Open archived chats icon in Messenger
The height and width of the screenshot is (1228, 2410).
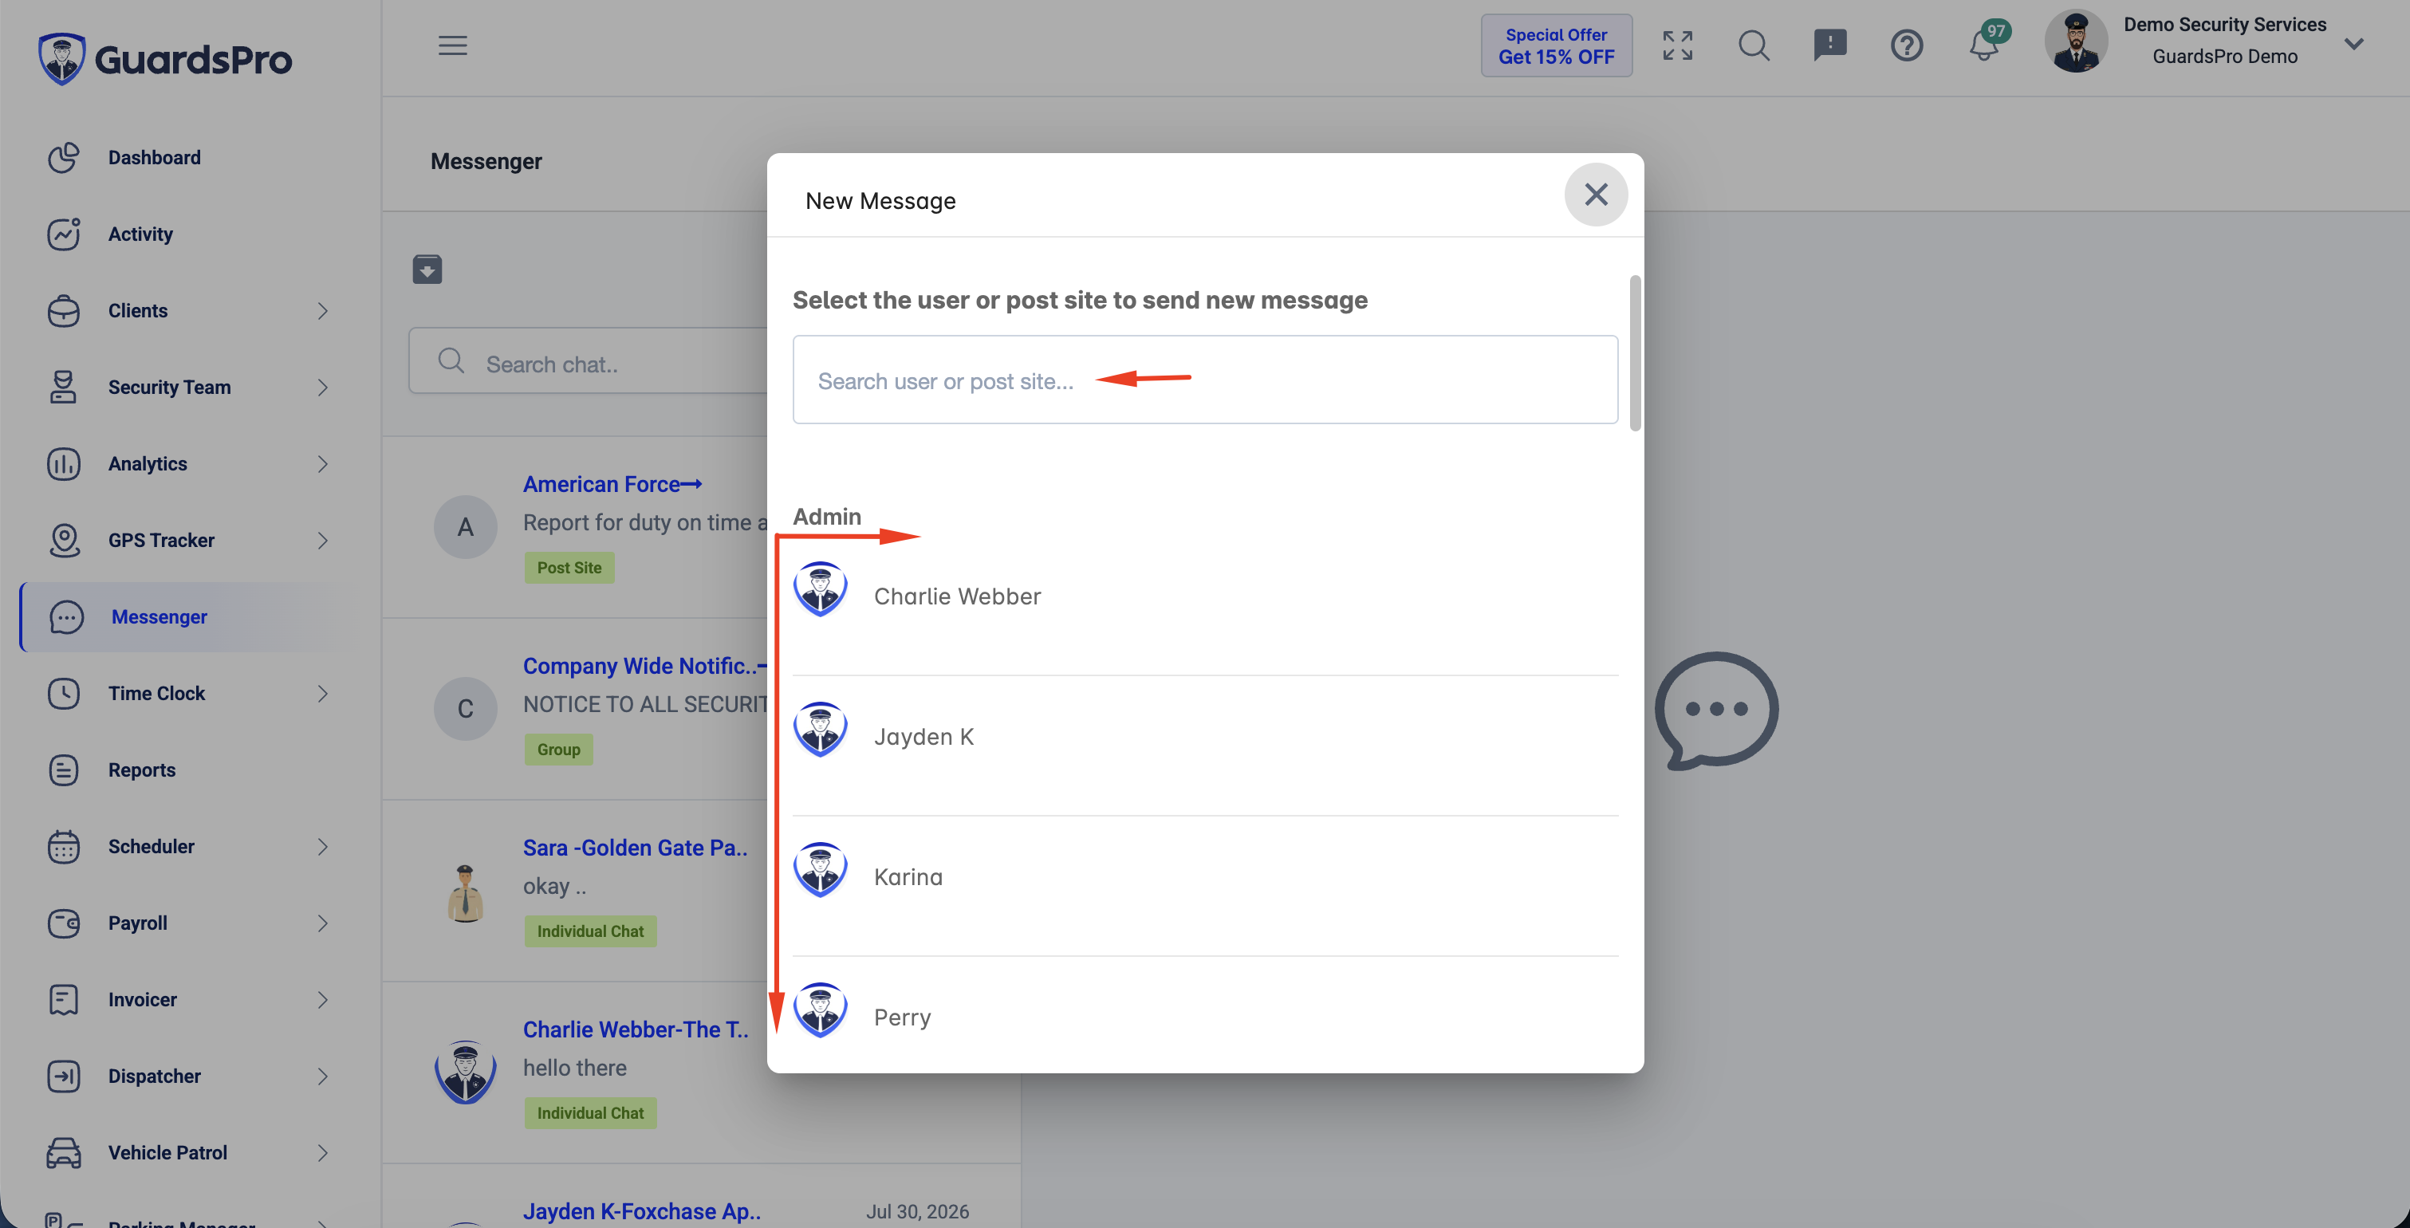[x=427, y=270]
